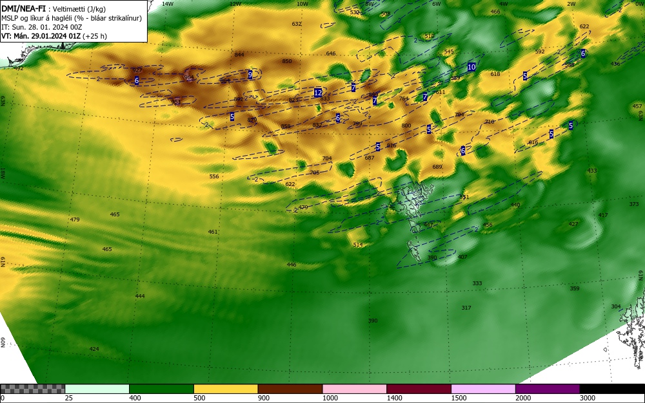
Task: Click the 3000 tick in the legend
Action: (x=588, y=398)
